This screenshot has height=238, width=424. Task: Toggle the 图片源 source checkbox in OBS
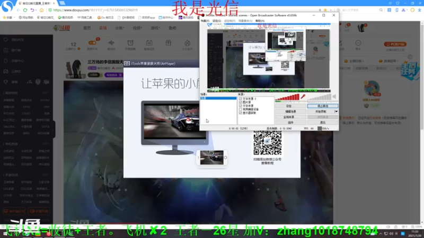pyautogui.click(x=241, y=102)
